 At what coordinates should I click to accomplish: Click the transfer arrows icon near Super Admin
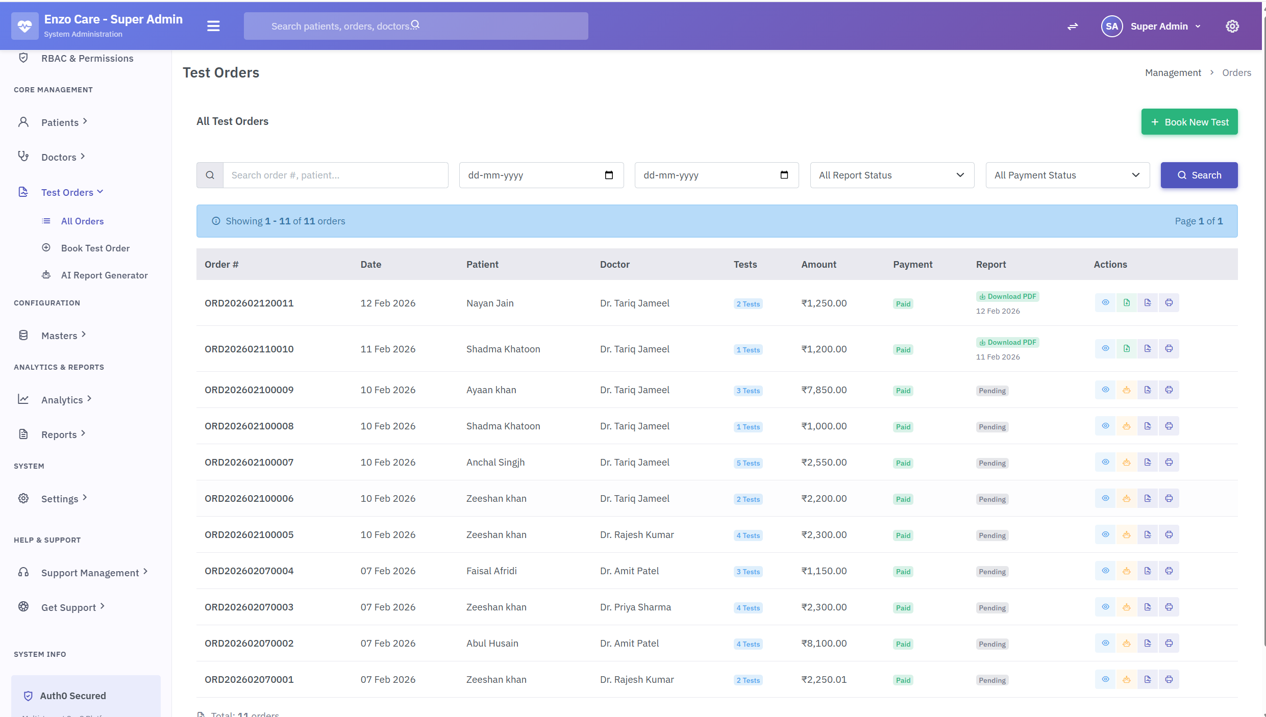click(x=1073, y=26)
